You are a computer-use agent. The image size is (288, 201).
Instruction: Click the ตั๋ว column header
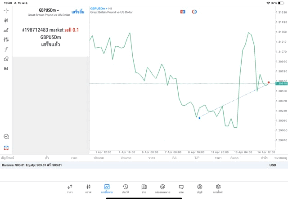(47, 158)
